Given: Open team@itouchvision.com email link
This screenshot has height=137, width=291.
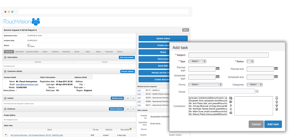Looking at the screenshot, I should click(x=27, y=84).
